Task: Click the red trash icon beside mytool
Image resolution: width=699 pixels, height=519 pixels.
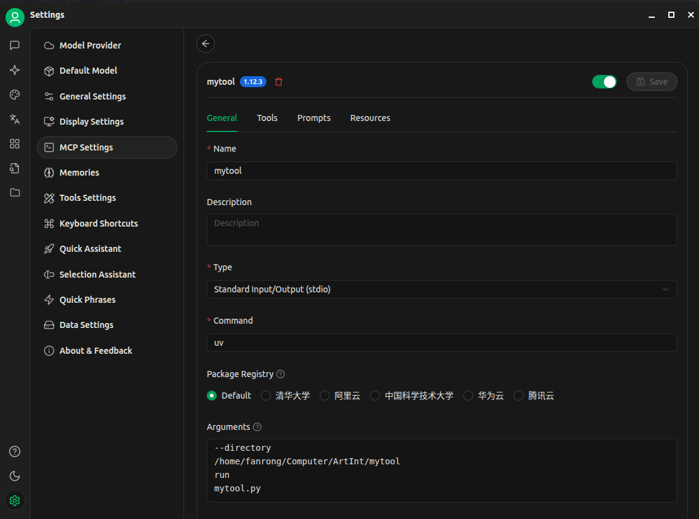Action: [x=279, y=82]
